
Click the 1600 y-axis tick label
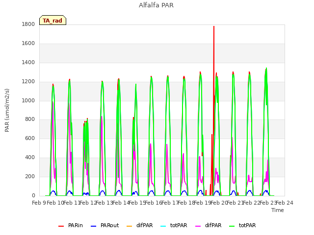pos(28,44)
